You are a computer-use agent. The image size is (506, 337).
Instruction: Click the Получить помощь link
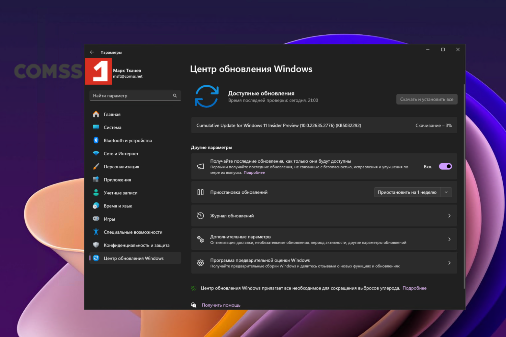[x=221, y=305]
